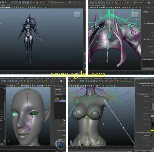This screenshot has width=154, height=152.
Task: Collapse the Reflection Settings section
Action: [x=137, y=133]
